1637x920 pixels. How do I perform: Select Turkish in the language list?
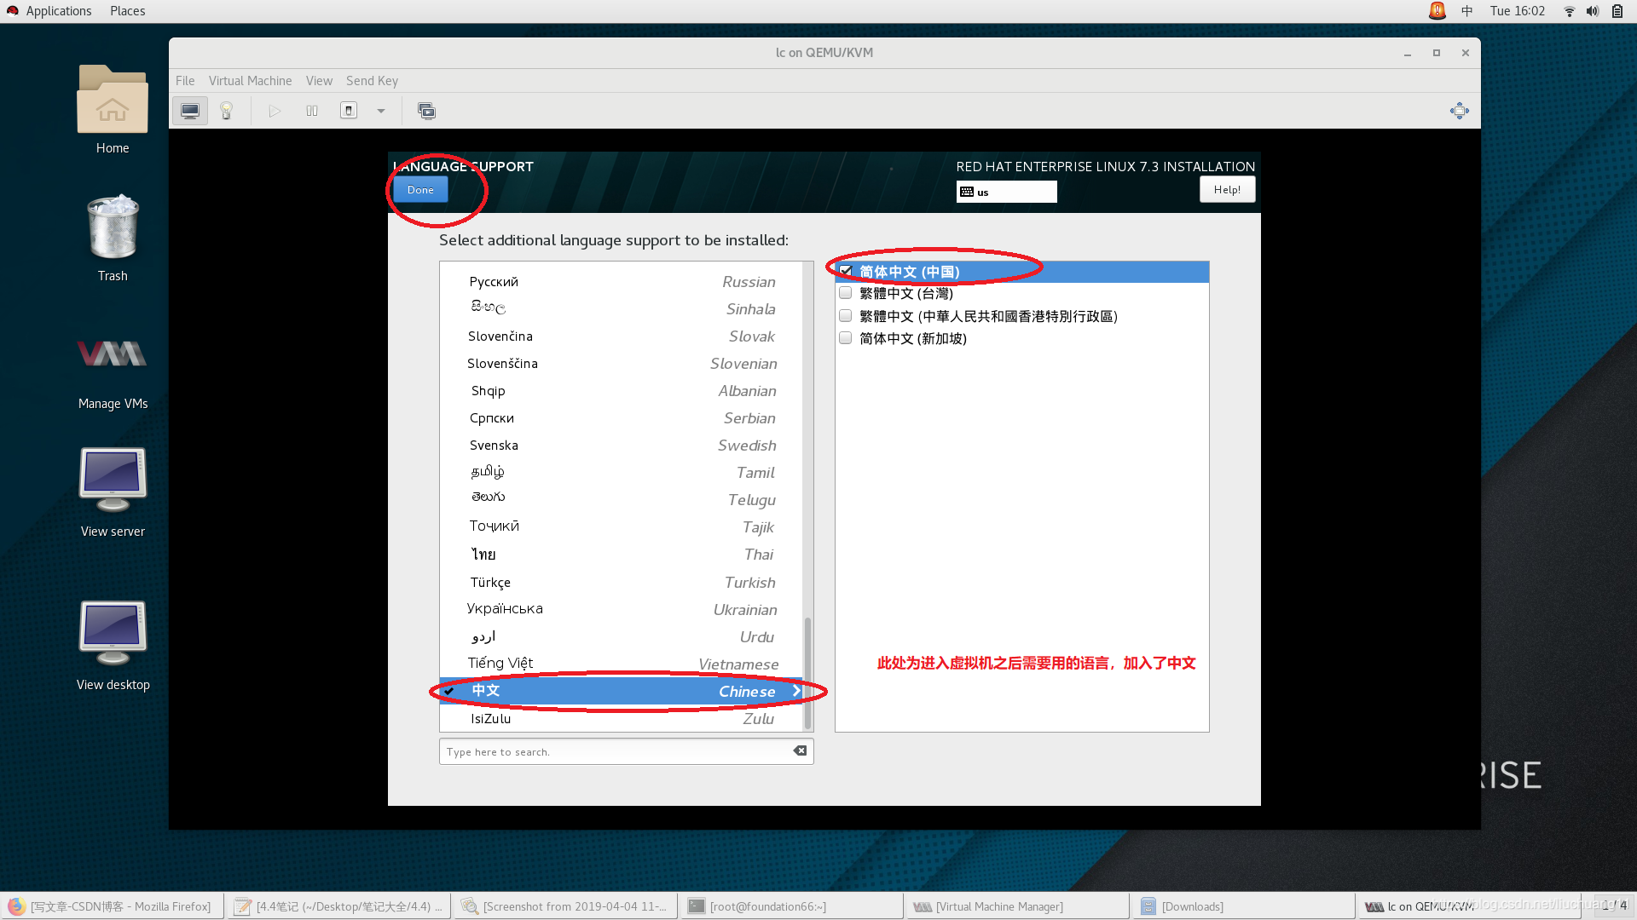(622, 583)
